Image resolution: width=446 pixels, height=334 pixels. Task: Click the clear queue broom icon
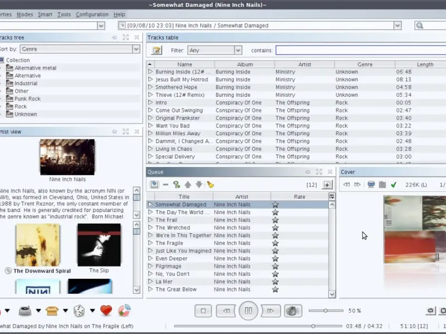(210, 185)
